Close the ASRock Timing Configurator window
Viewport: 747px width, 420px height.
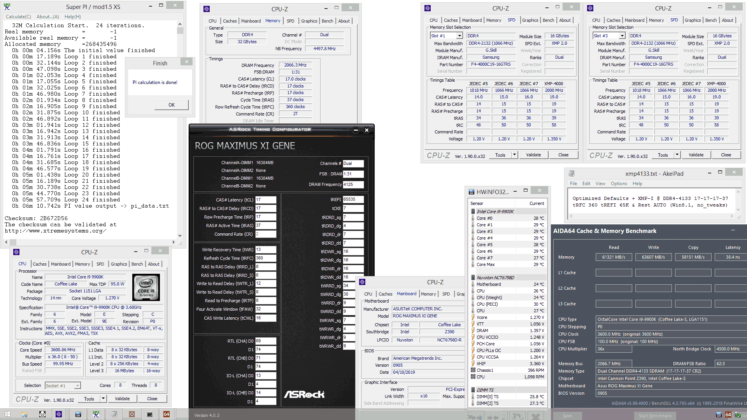(366, 130)
